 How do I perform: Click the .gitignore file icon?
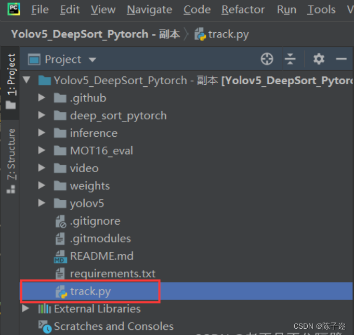(61, 222)
